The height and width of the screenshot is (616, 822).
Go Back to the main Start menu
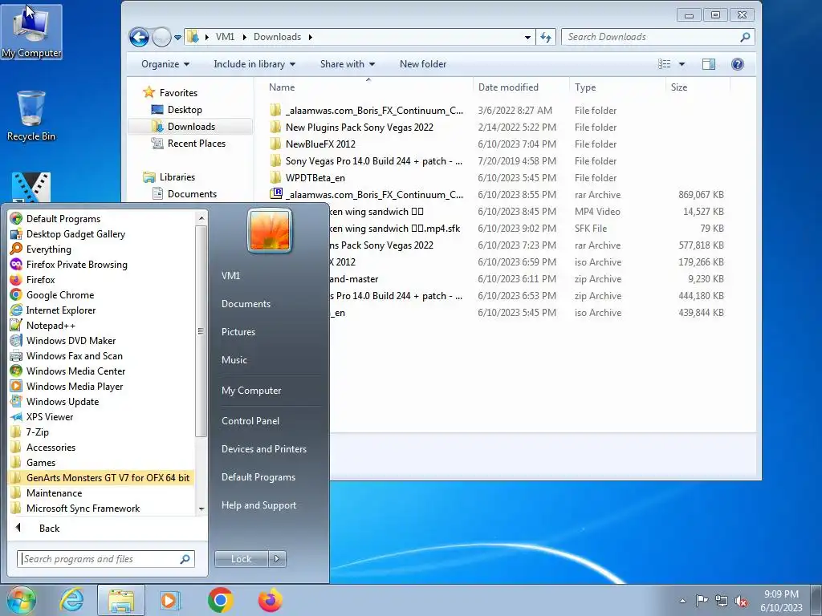tap(49, 528)
